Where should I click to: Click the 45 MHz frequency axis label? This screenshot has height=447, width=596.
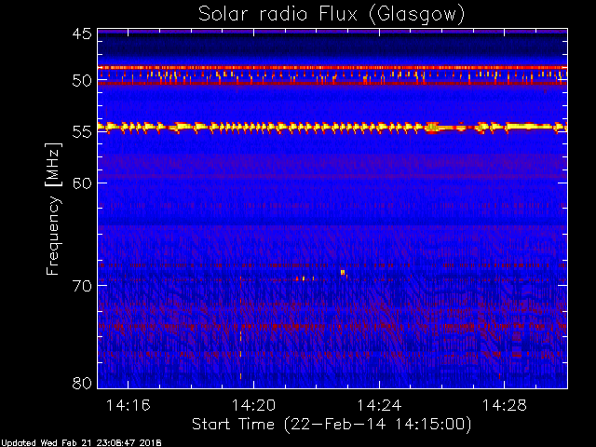tap(83, 34)
